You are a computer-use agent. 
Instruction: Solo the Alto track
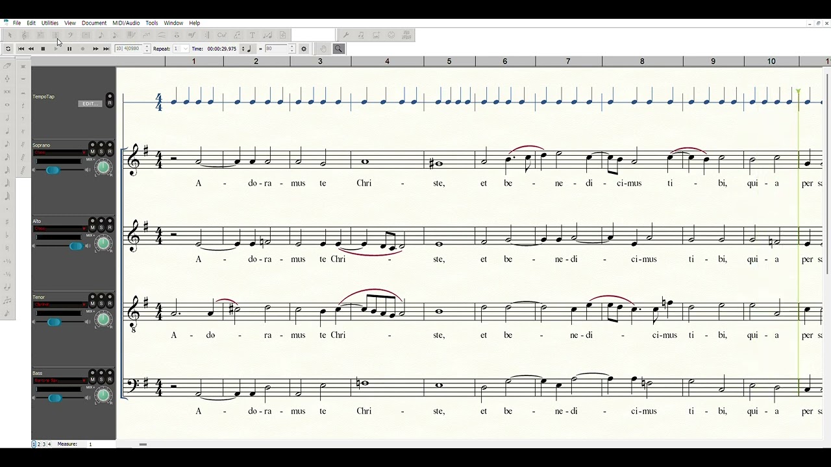pyautogui.click(x=101, y=228)
